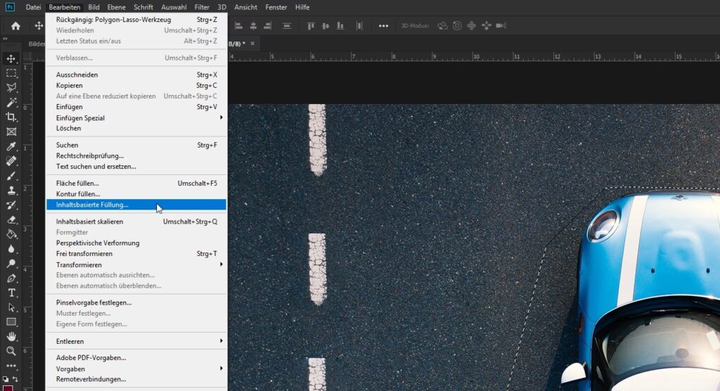
Task: Choose the Horizontal Type tool
Action: point(11,293)
